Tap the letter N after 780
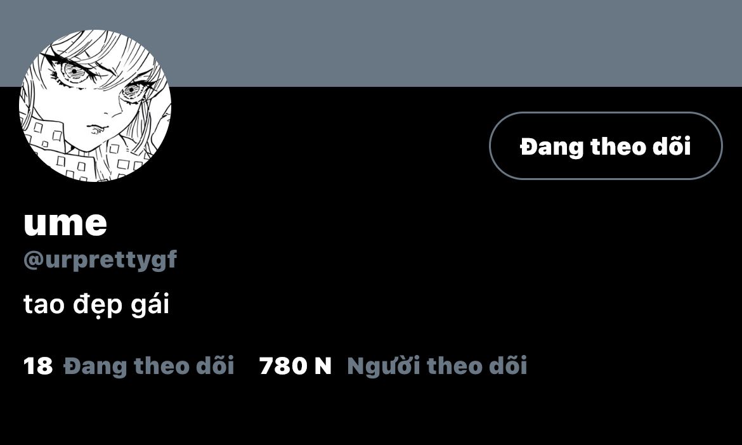Viewport: 742px width, 445px height. pyautogui.click(x=323, y=366)
